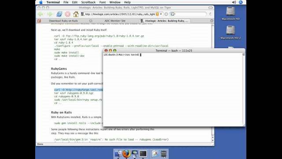Screen dimensions: 282x159
Task: Open the Scrollback menu
Action: click(88, 2)
